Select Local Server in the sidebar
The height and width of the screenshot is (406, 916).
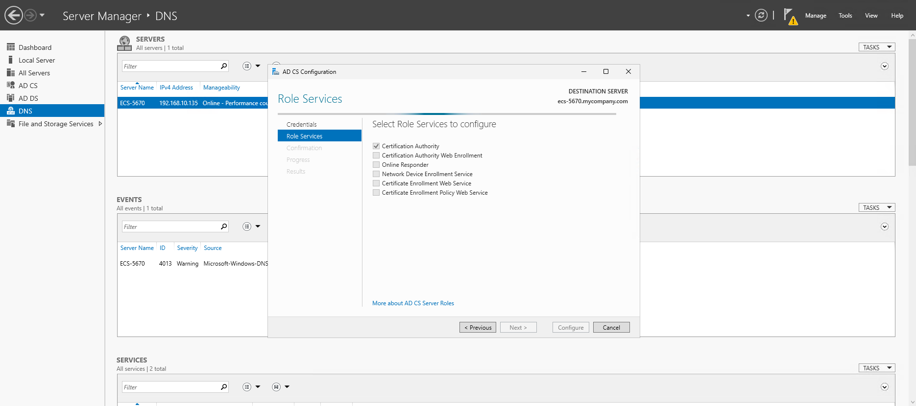[x=37, y=60]
